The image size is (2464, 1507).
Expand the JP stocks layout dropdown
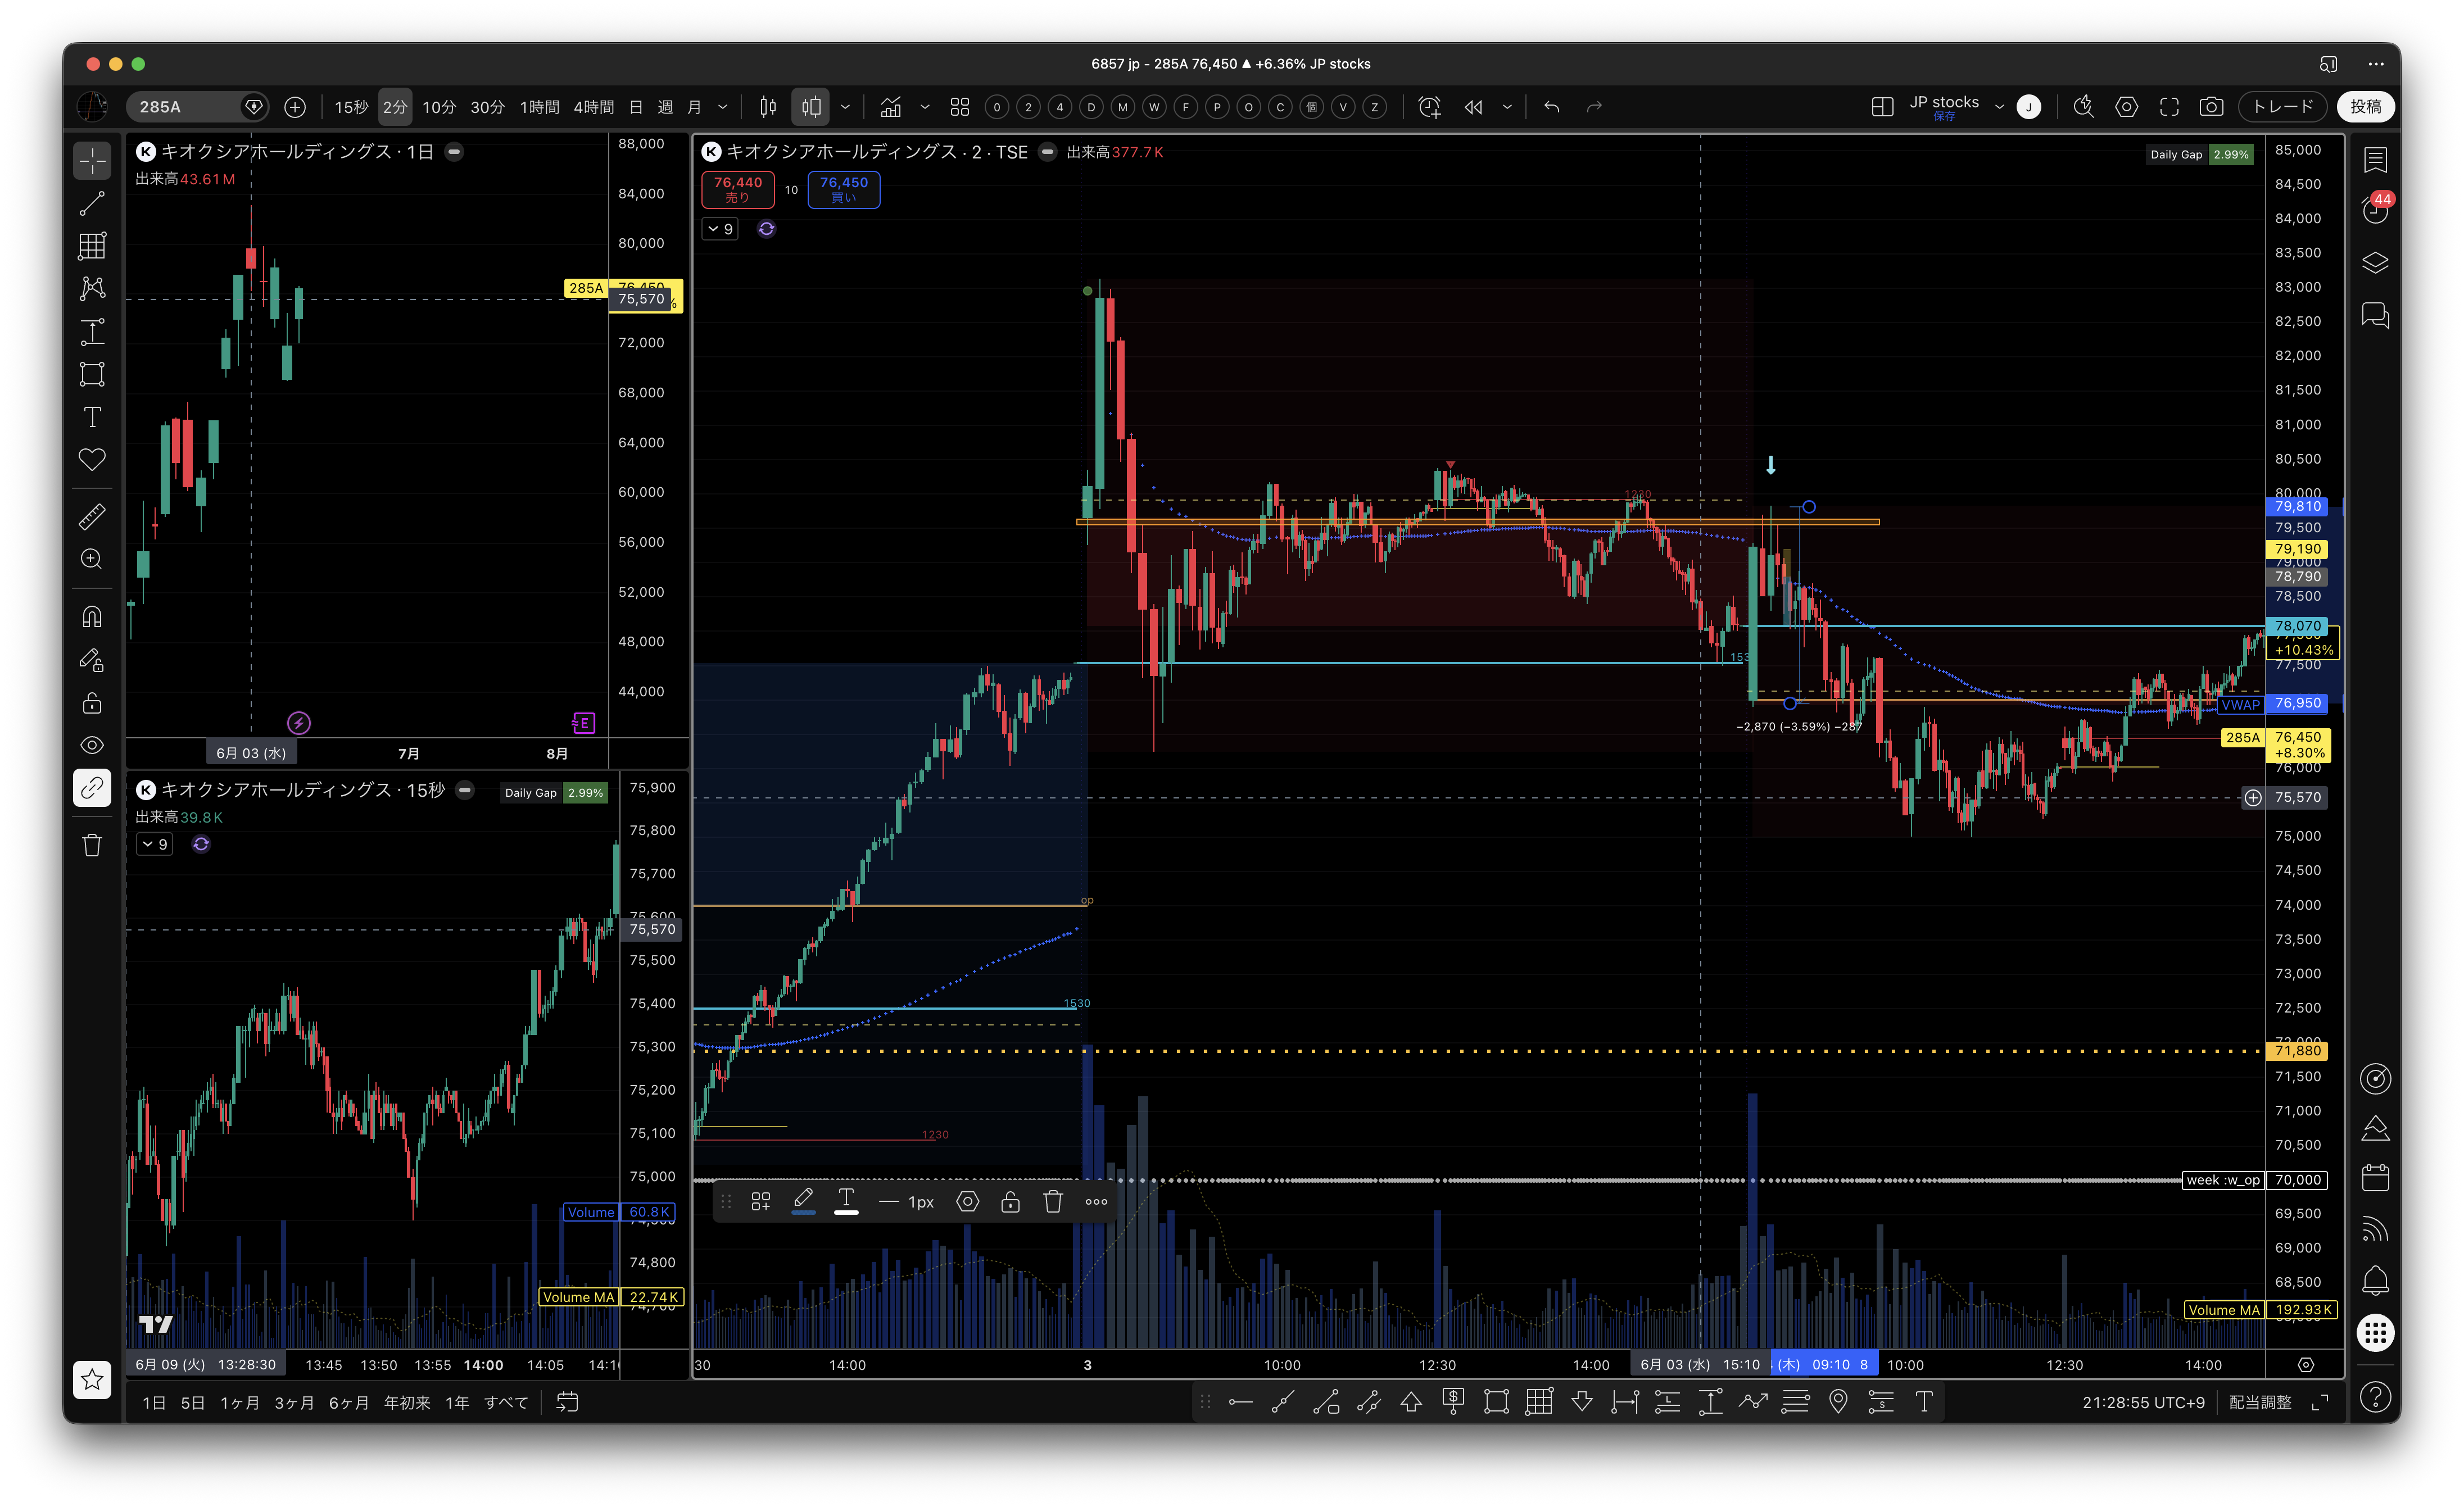coord(1999,107)
